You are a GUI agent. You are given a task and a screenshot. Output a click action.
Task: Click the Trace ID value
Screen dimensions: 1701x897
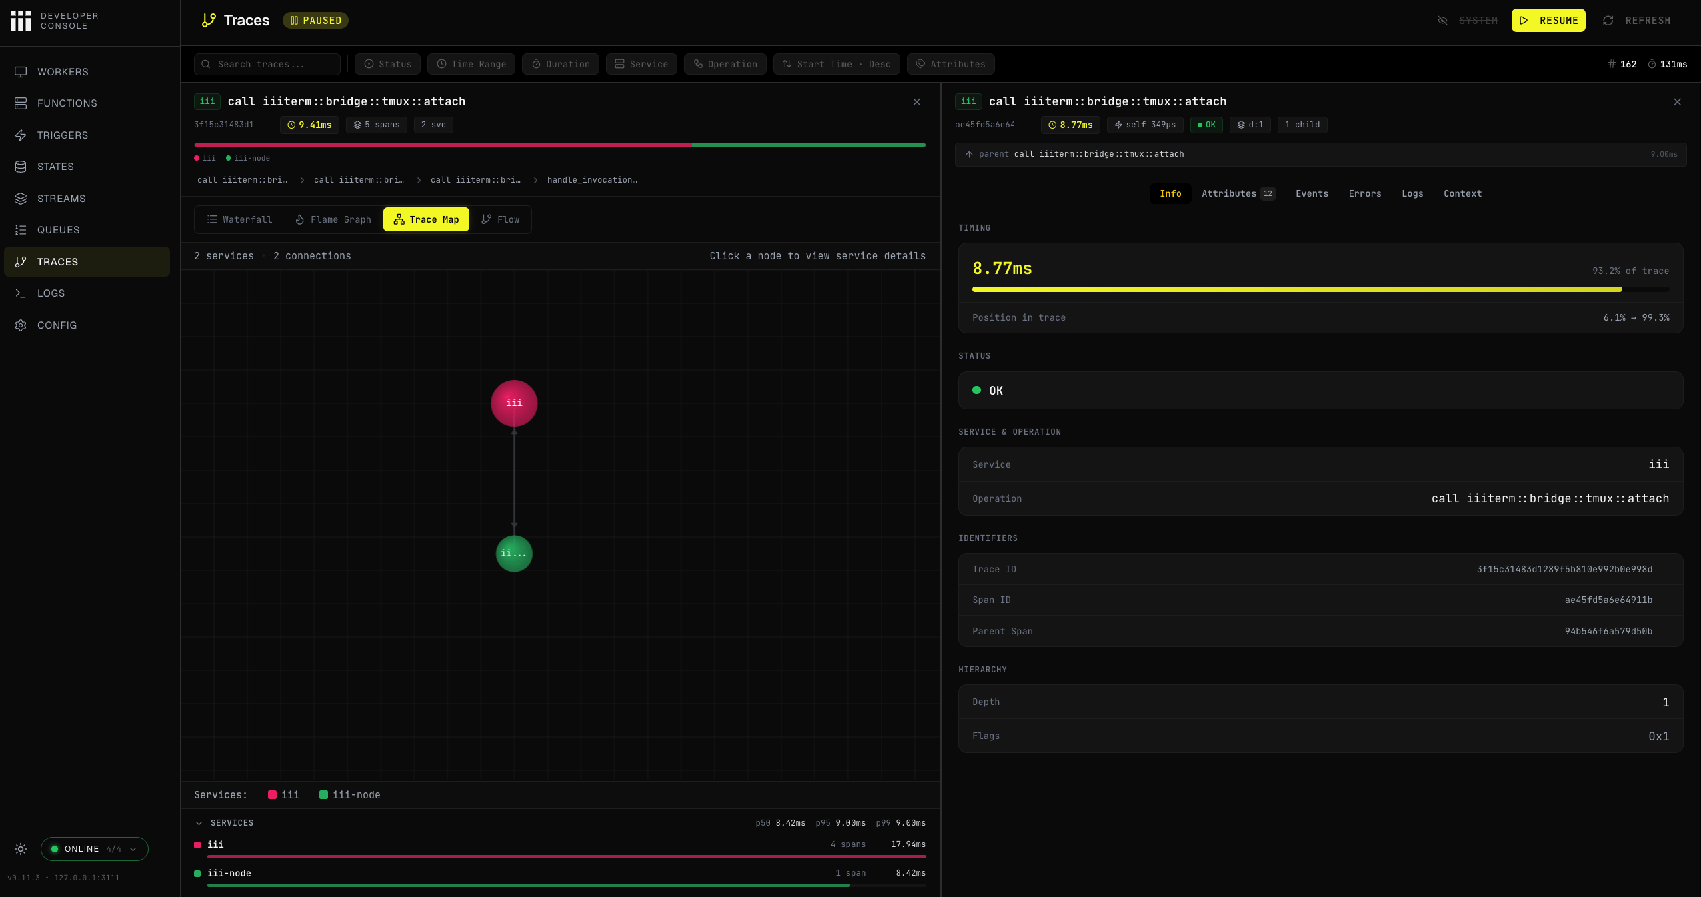pos(1564,570)
